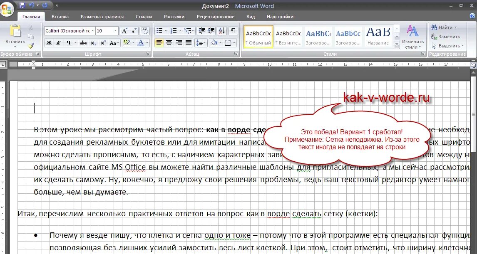This screenshot has width=477, height=254.
Task: Switch to Вид tab
Action: pos(251,17)
